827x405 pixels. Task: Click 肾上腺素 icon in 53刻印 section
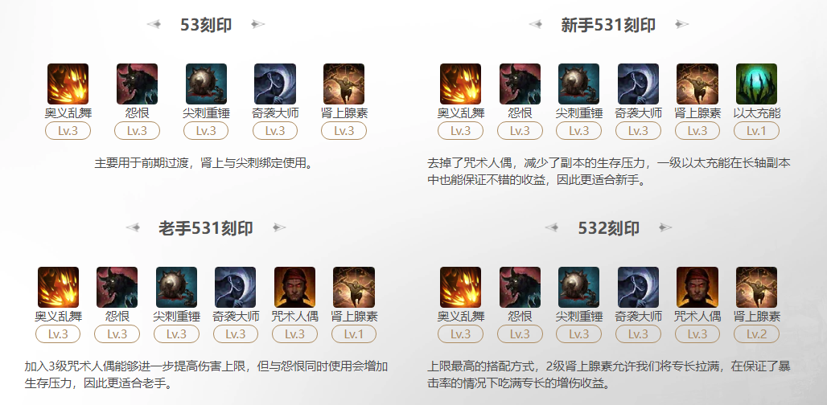click(344, 84)
